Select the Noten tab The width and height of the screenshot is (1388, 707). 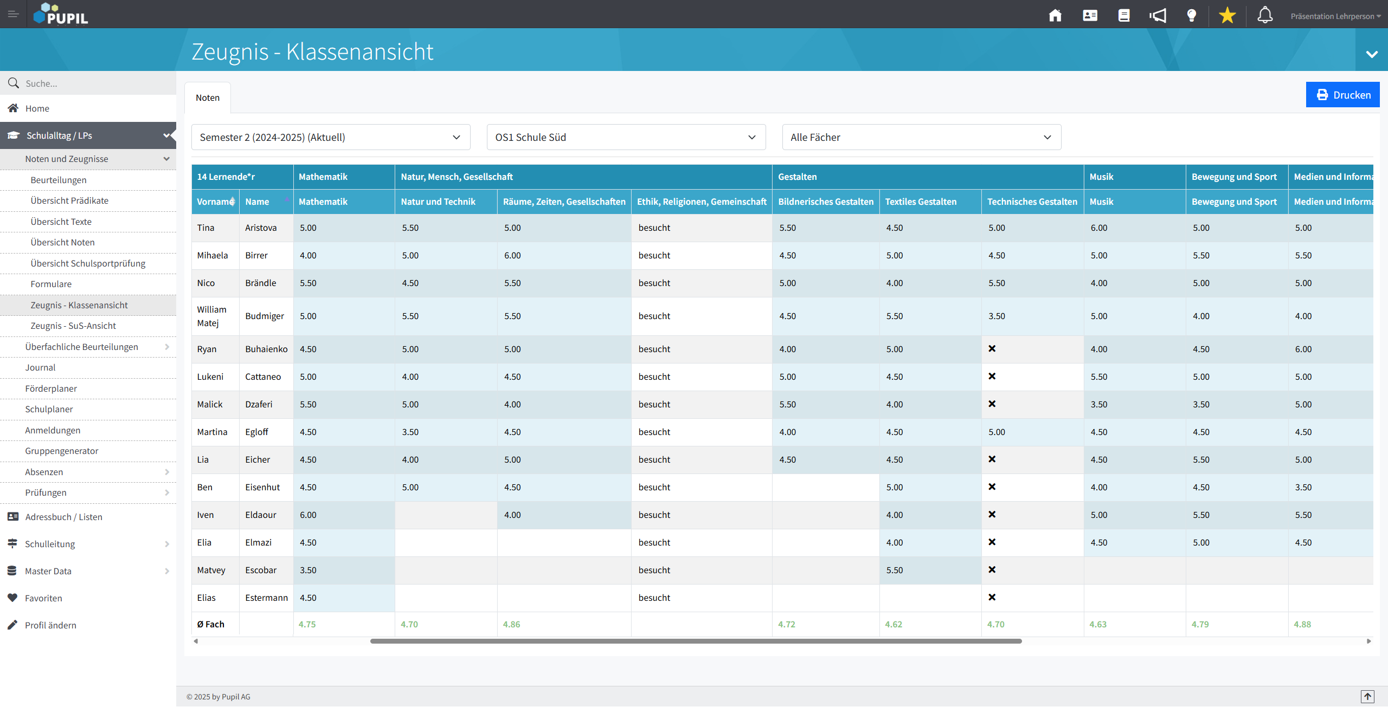coord(208,98)
